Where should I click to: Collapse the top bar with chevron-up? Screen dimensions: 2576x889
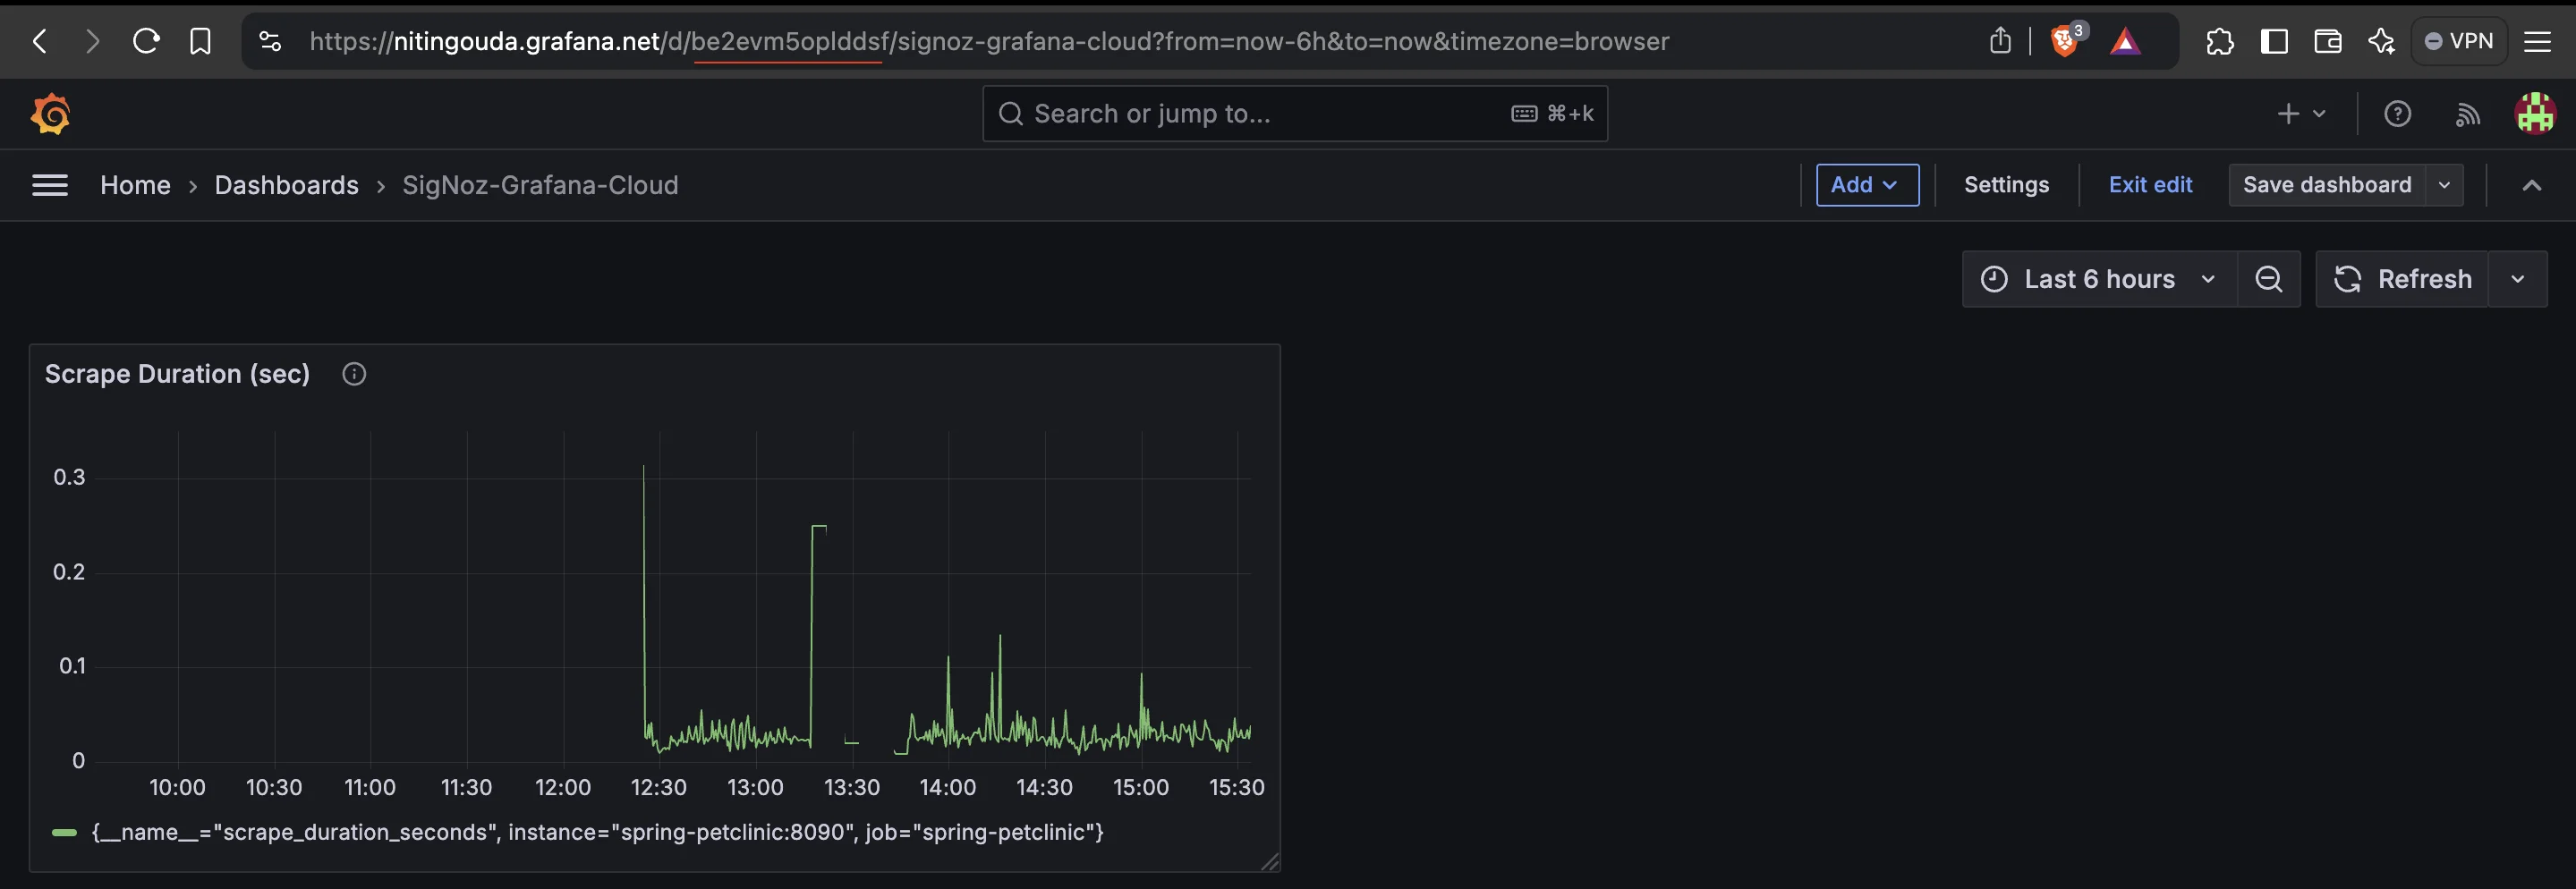(2531, 185)
